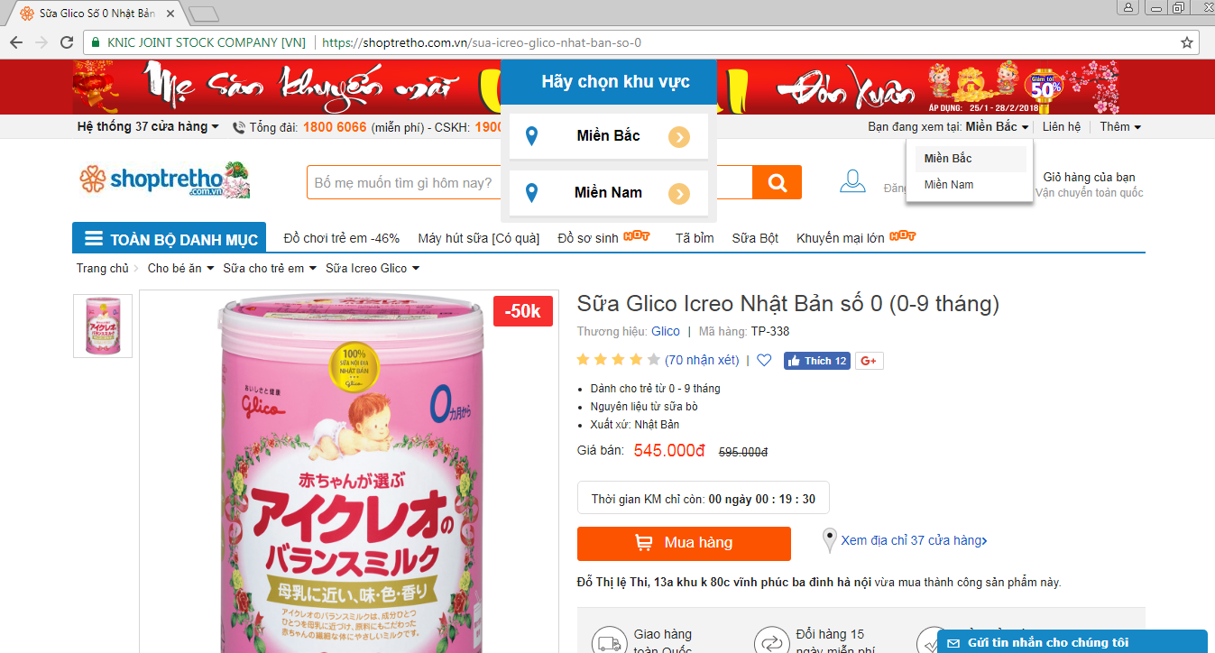The height and width of the screenshot is (653, 1215).
Task: Add product to wishlist heart icon
Action: 764,361
